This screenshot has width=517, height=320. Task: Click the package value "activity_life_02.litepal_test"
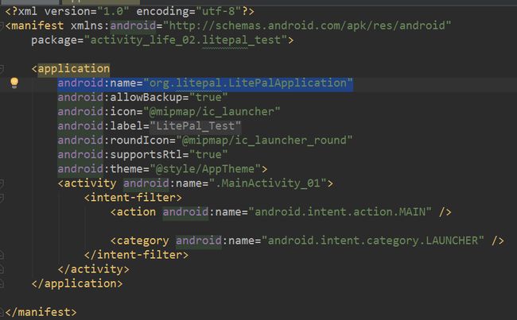[x=185, y=40]
